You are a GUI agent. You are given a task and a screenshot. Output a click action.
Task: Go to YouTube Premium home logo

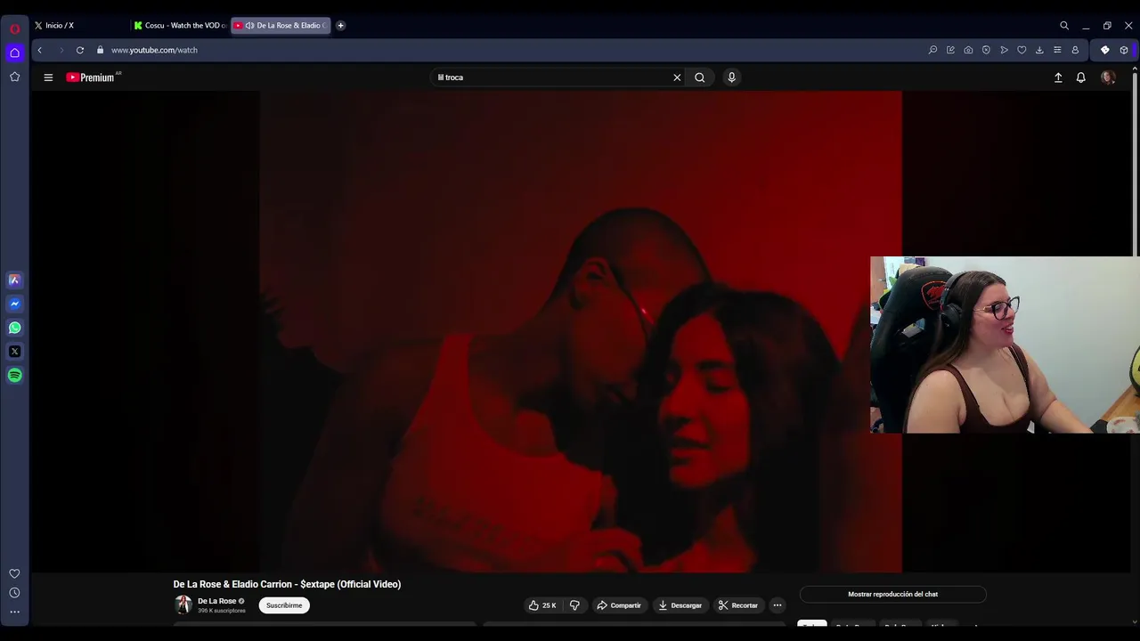tap(93, 77)
